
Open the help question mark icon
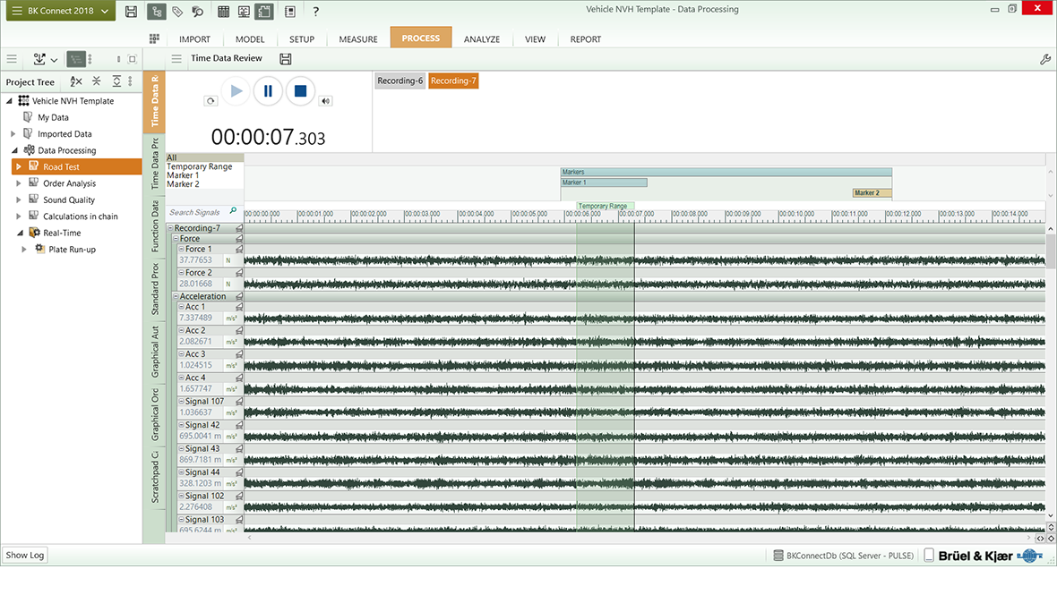tap(315, 12)
